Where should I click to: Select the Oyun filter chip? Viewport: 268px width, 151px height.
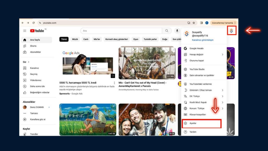[136, 39]
